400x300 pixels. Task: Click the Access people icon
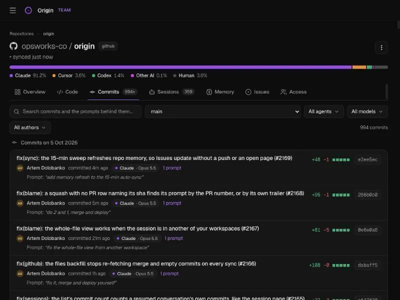tap(283, 92)
